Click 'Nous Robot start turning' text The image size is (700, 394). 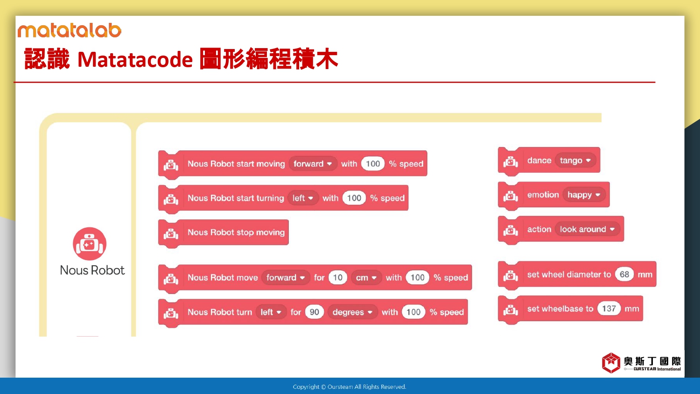click(x=236, y=198)
